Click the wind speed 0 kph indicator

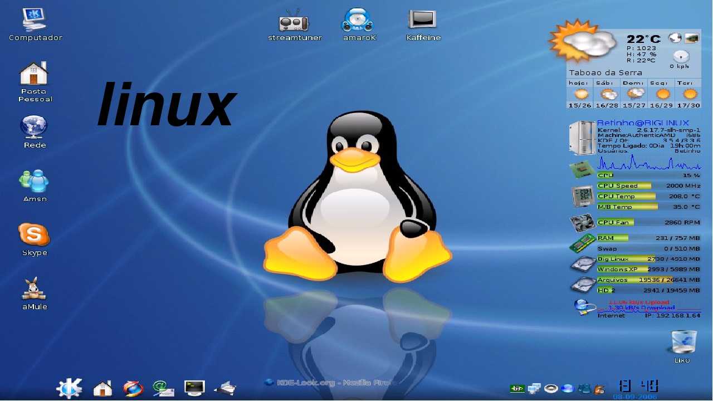[680, 58]
